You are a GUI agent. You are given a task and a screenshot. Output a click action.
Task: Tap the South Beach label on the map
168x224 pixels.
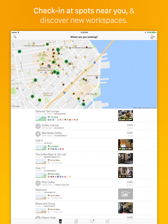click(94, 76)
